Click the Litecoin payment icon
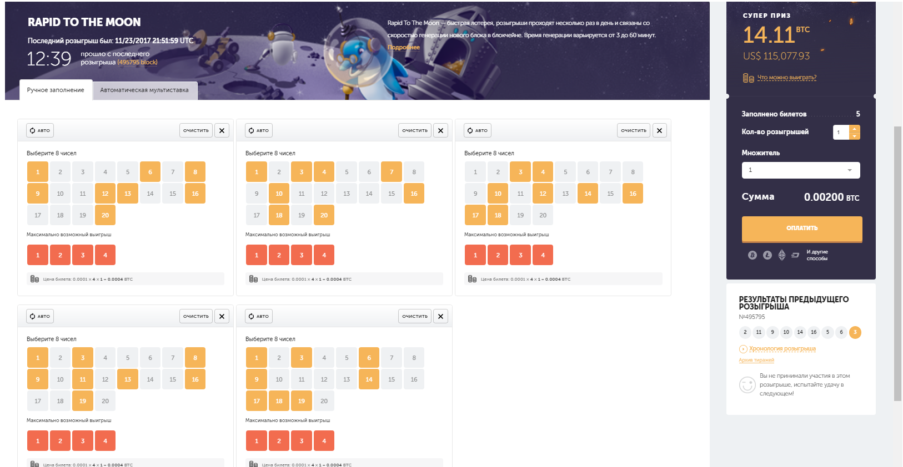903x467 pixels. 767,255
